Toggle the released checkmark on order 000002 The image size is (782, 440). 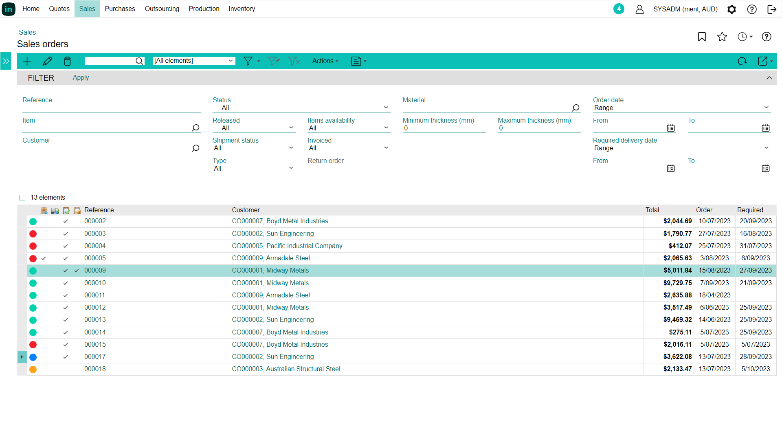point(66,221)
